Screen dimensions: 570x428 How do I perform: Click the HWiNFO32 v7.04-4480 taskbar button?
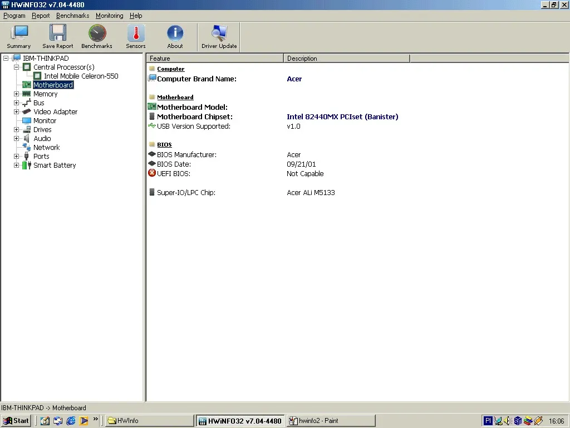tap(240, 421)
